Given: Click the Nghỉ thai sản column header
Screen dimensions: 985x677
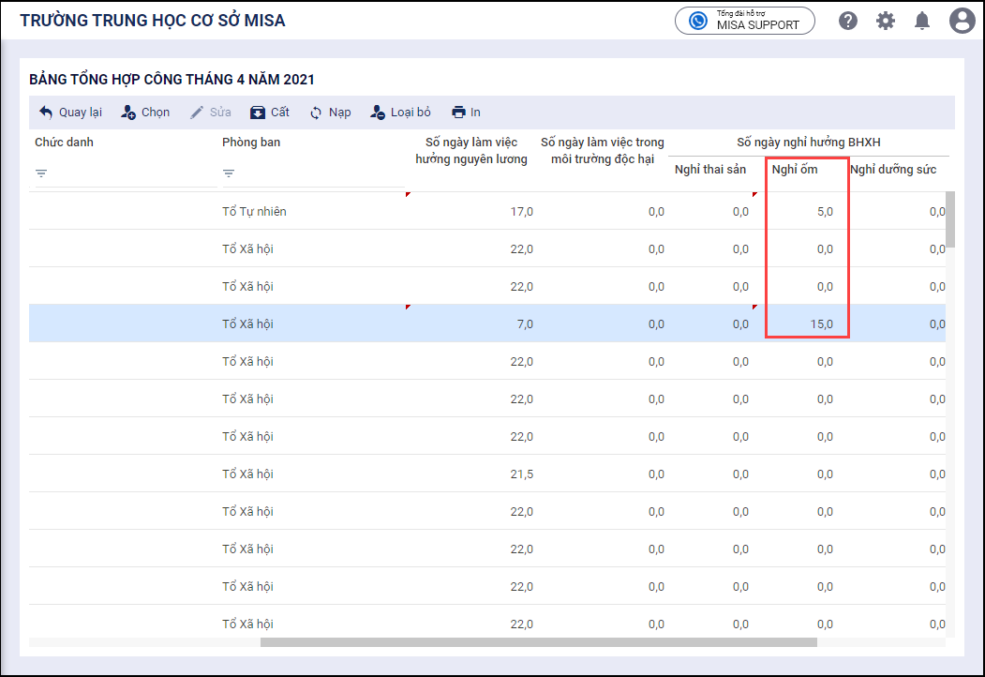Looking at the screenshot, I should [x=709, y=169].
